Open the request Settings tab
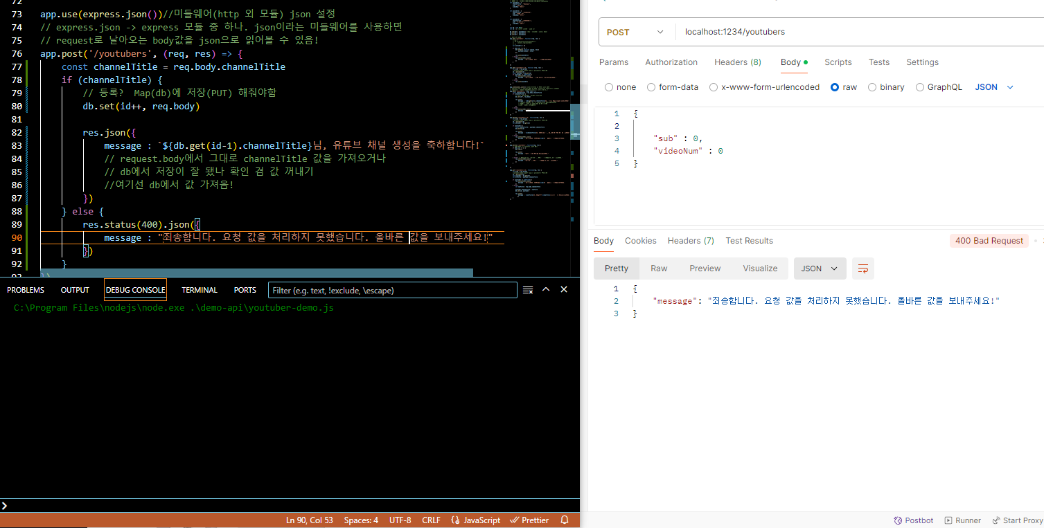 pyautogui.click(x=922, y=62)
